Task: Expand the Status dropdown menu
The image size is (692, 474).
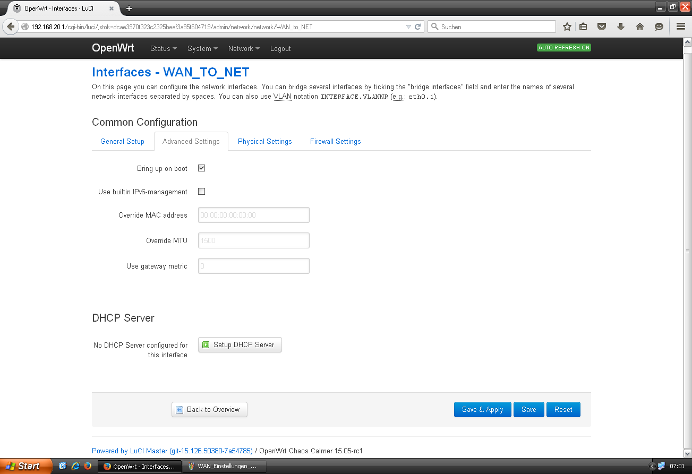Action: [163, 48]
